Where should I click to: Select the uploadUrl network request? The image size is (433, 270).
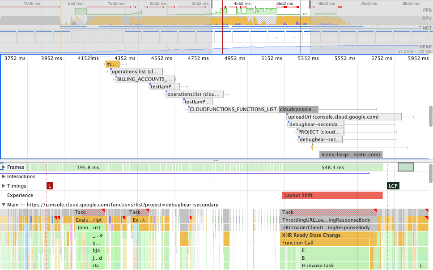coord(344,117)
